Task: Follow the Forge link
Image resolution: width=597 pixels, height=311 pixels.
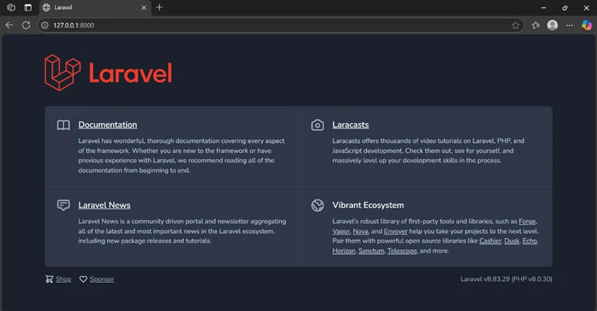Action: click(x=527, y=222)
